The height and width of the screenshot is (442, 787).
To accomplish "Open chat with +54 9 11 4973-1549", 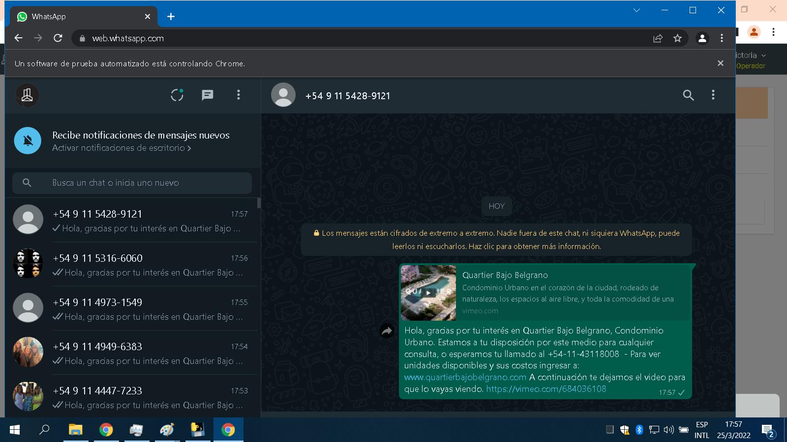I will [131, 308].
